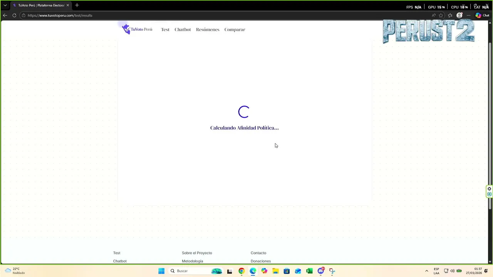Open Sobre el Proyecto footer link
Image resolution: width=493 pixels, height=277 pixels.
(x=197, y=253)
